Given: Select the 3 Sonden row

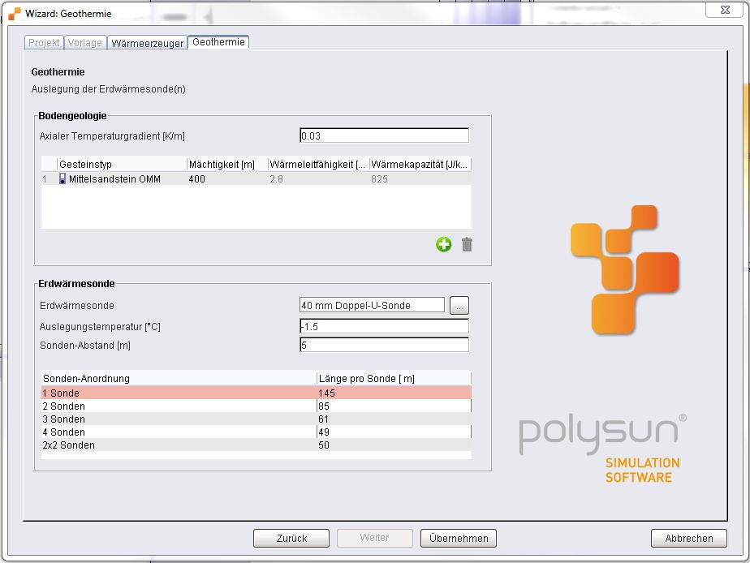Looking at the screenshot, I should point(256,419).
